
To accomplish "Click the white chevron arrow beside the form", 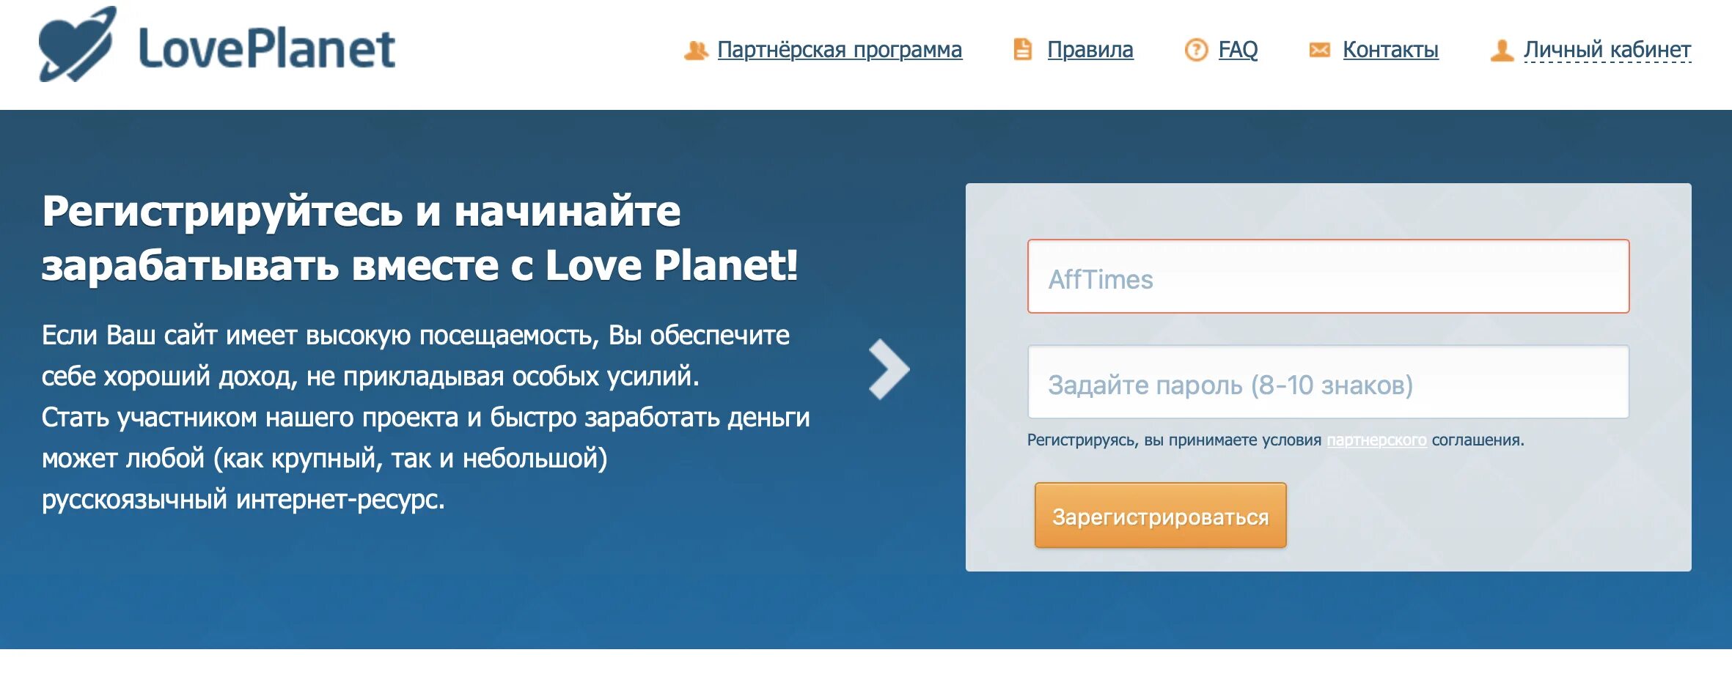I will (x=889, y=369).
